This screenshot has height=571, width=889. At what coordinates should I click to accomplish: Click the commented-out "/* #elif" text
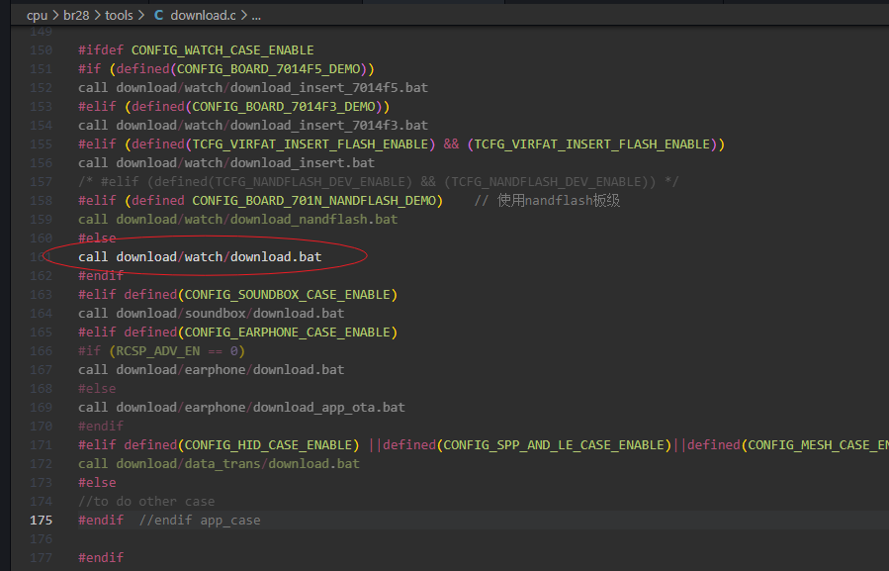(x=109, y=182)
